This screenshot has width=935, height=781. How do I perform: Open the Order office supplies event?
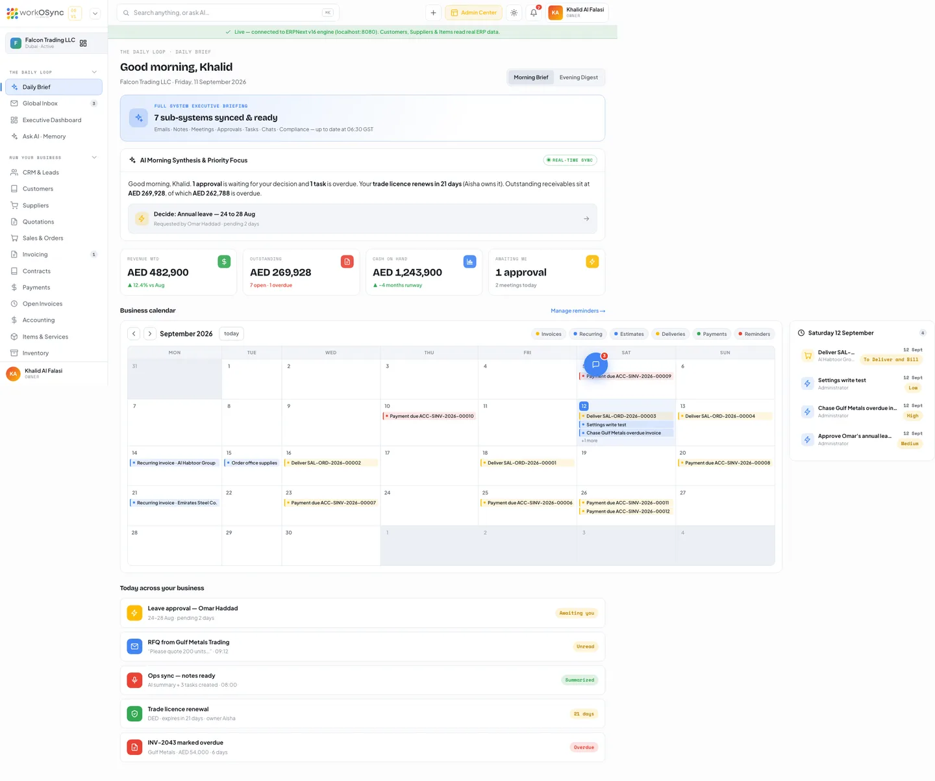[x=251, y=463]
